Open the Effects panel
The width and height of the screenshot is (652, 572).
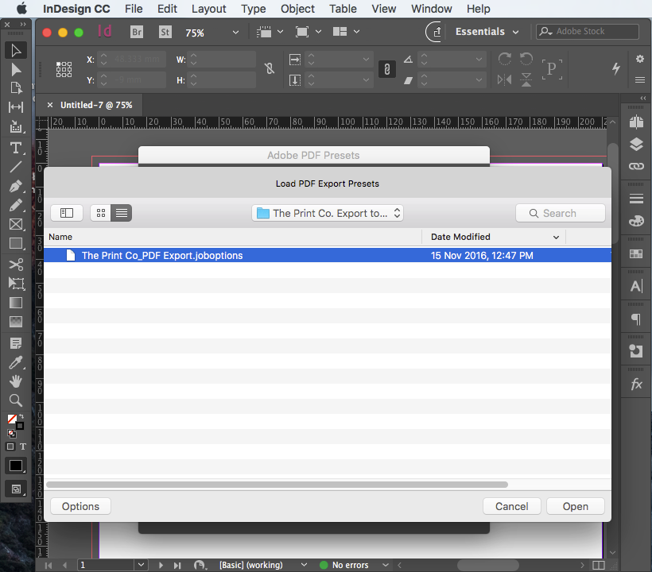(635, 383)
